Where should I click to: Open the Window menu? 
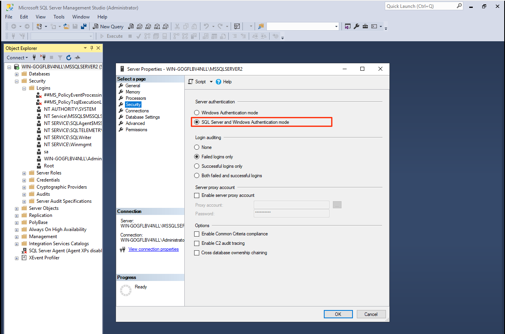click(x=81, y=17)
